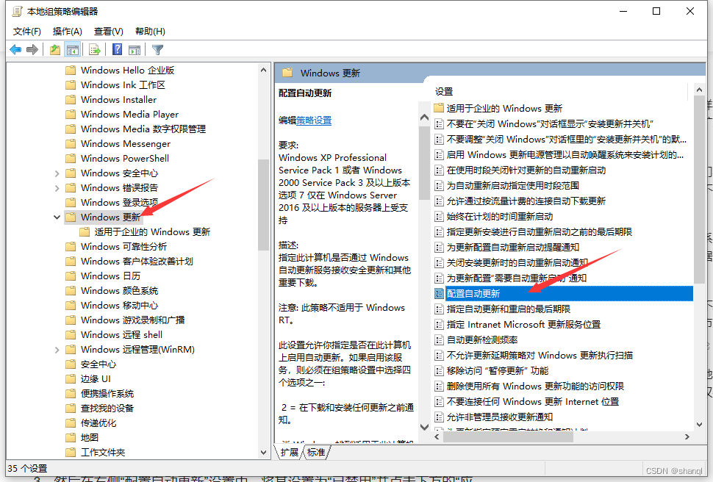Open the 文件(F) menu
713x482 pixels.
(x=26, y=32)
